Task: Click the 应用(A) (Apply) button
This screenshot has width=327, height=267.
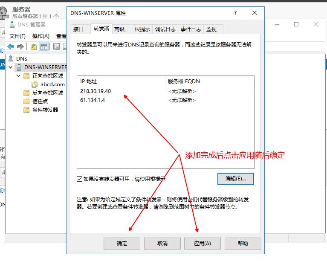Action: coord(202,244)
